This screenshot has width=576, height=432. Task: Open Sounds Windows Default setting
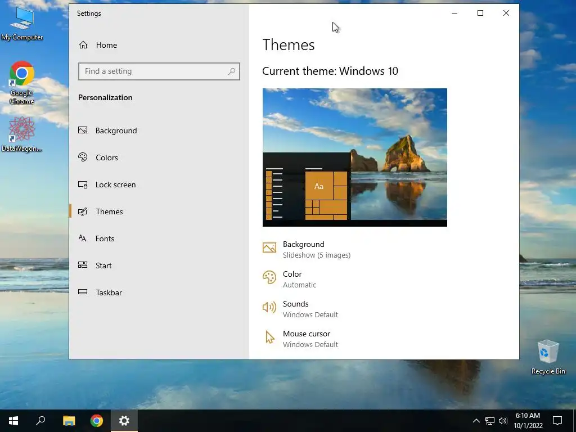click(310, 309)
